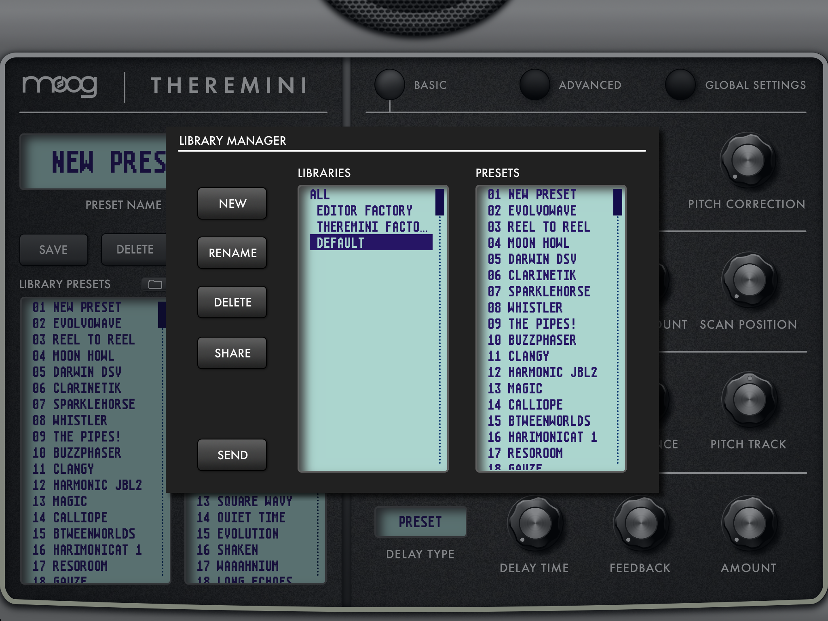Click the Pitch Track knob
The image size is (828, 621).
(x=749, y=399)
